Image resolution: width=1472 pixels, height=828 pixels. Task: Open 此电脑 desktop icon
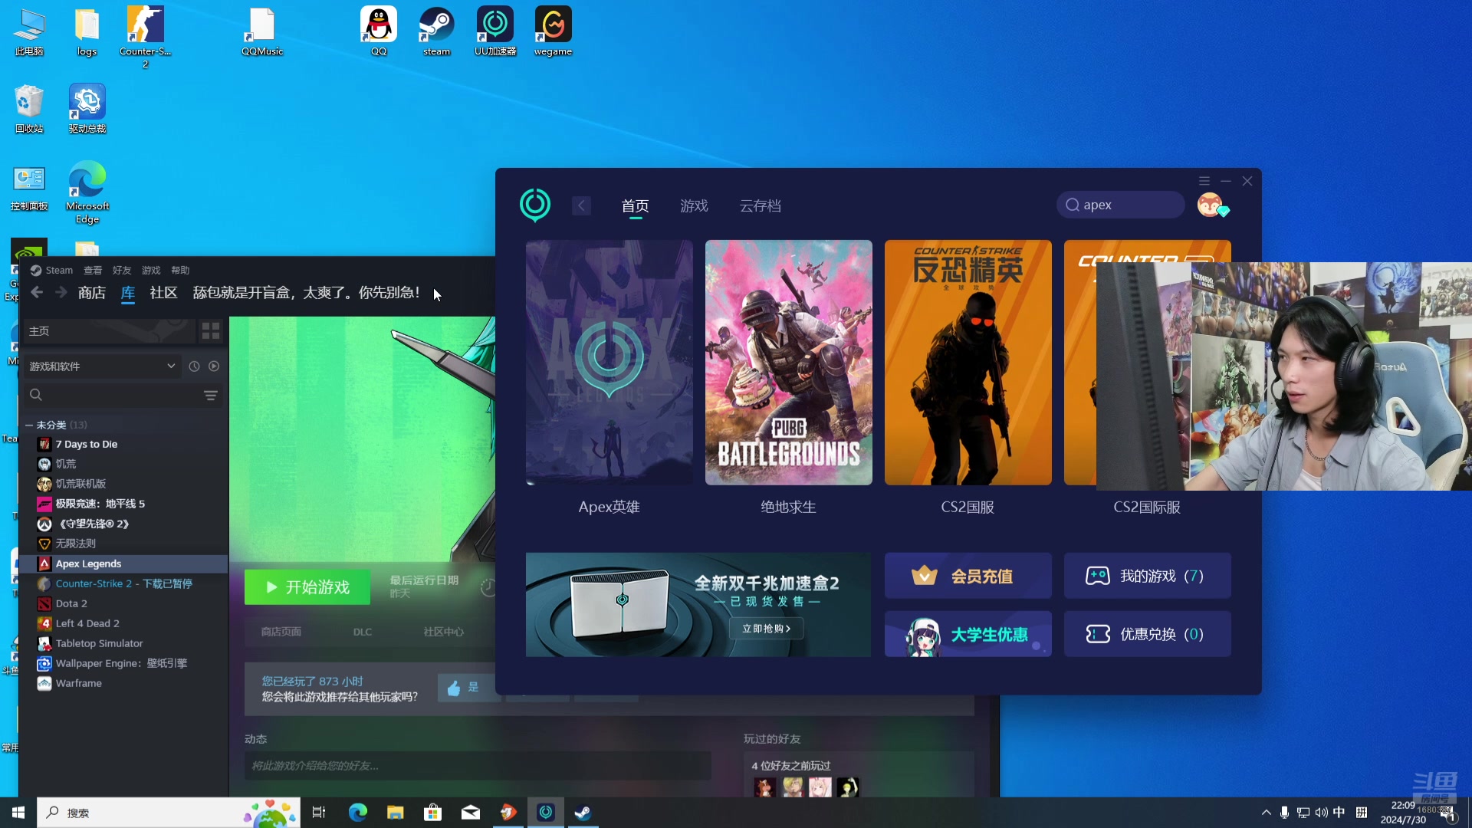pos(29,31)
